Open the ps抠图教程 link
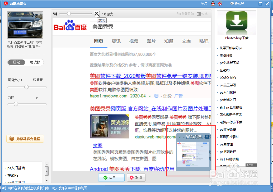The height and width of the screenshot is (192, 273). [x=228, y=152]
